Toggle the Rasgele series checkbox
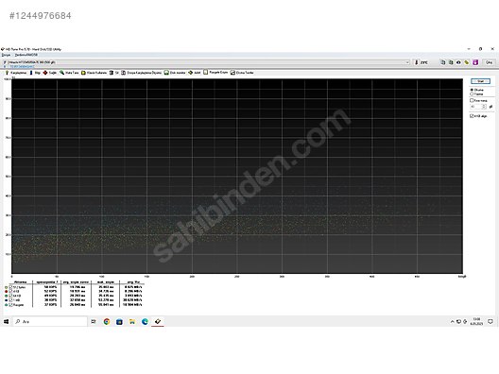This screenshot has width=499, height=374. (10, 305)
